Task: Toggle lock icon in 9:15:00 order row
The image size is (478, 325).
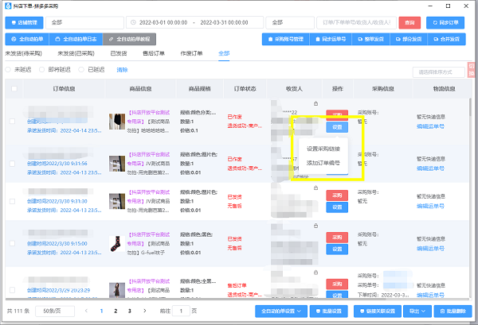Action: 315,226
